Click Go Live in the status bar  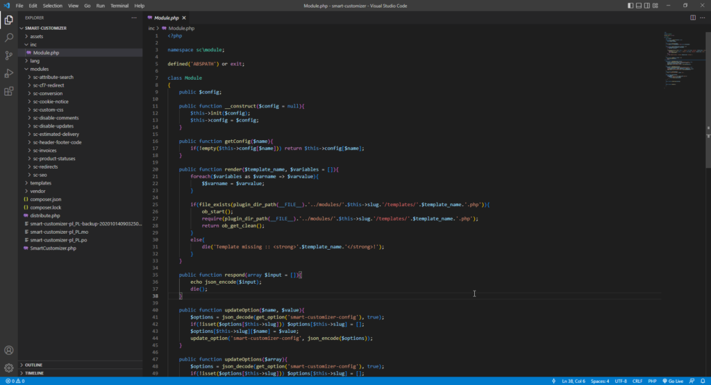[673, 381]
